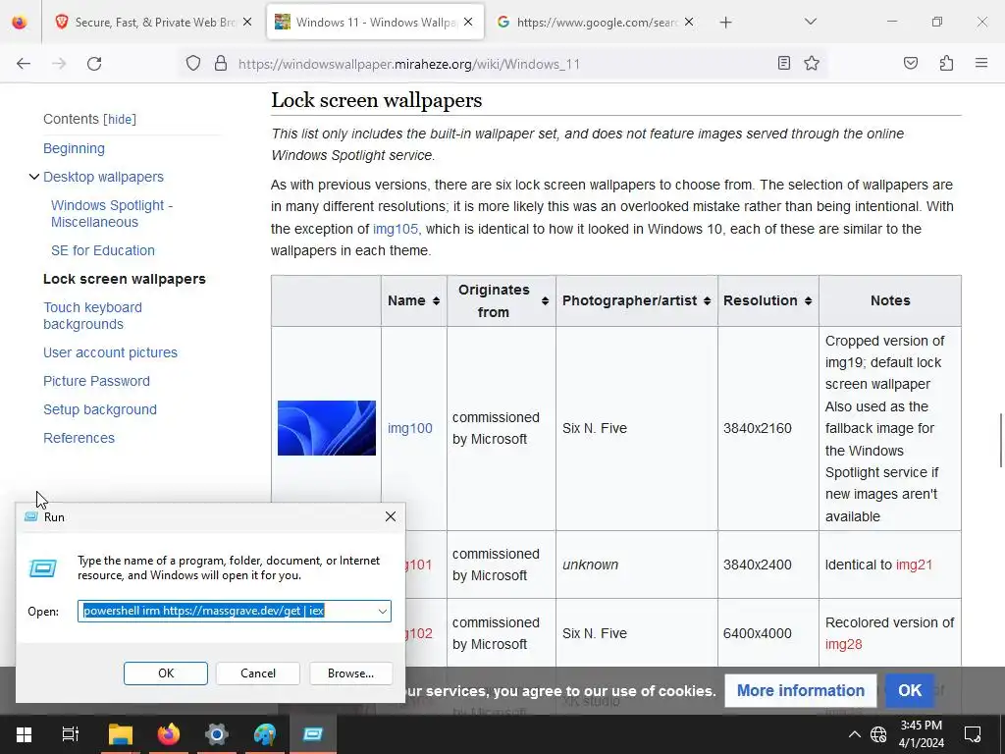Bookmark this page with star icon

[812, 63]
